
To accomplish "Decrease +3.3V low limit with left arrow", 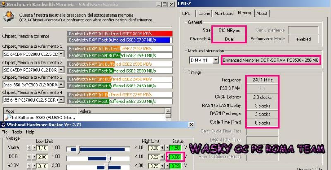I will 29,166.
